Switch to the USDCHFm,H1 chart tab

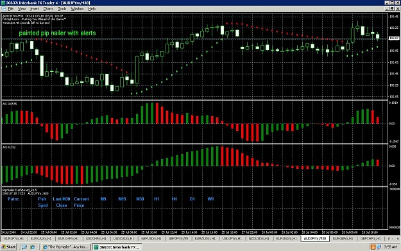coord(96,238)
